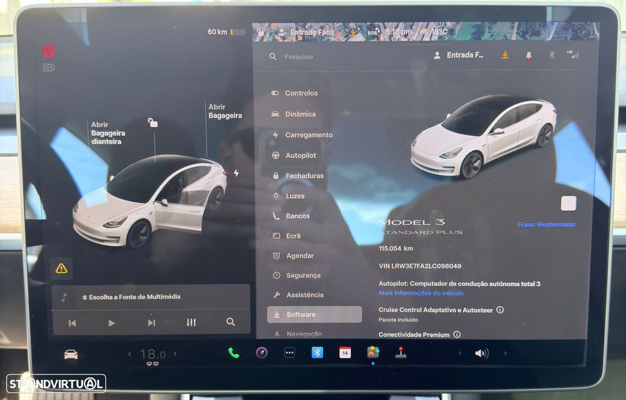This screenshot has height=400, width=626.
Task: Open Segurança settings
Action: click(297, 275)
